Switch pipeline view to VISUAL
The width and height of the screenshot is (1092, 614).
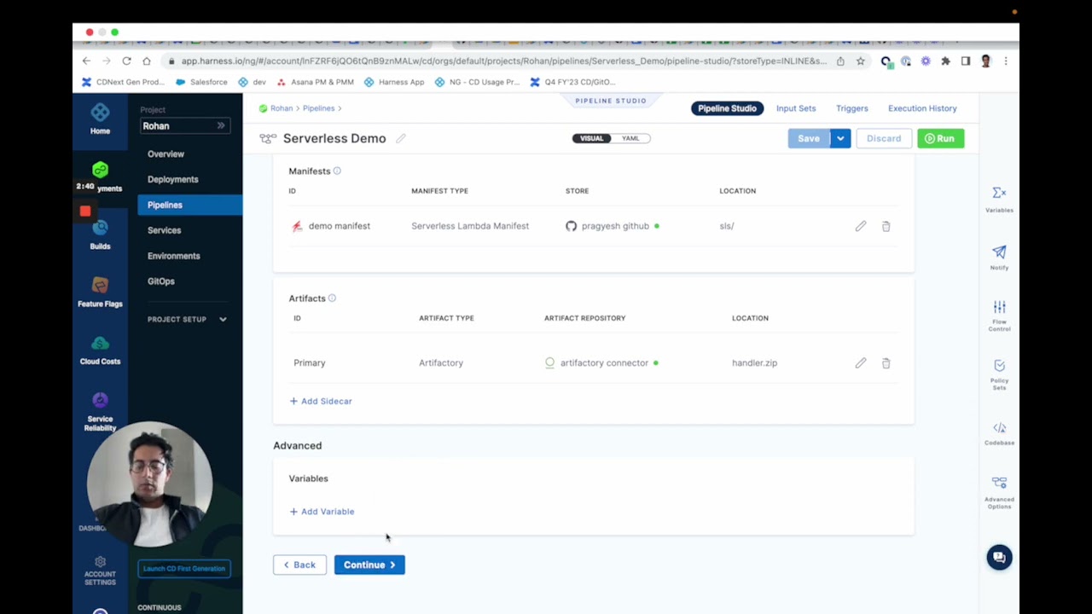592,138
